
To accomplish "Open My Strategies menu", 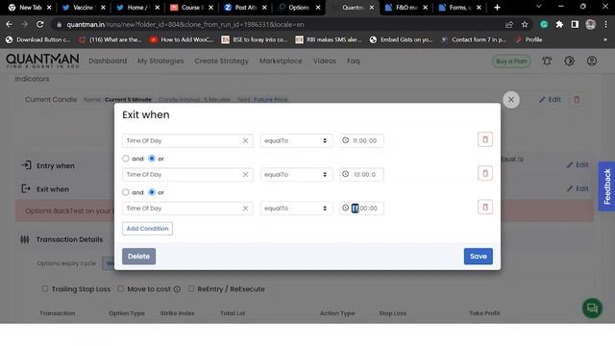I will click(x=160, y=61).
